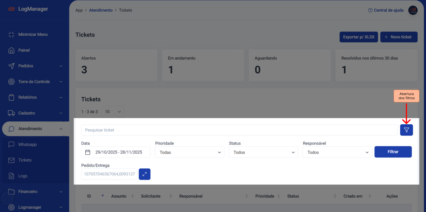
Task: Click the Pesquisar ticket search field
Action: tap(239, 130)
